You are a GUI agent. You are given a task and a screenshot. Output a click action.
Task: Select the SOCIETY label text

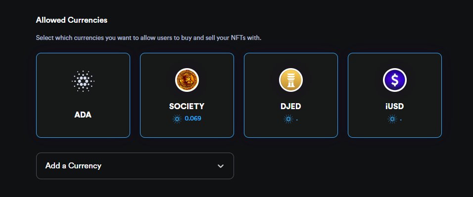coord(187,106)
